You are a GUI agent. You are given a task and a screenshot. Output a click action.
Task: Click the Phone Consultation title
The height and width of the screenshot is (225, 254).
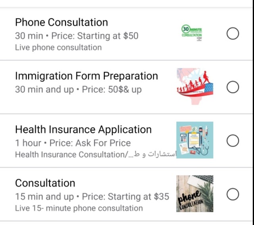click(62, 22)
